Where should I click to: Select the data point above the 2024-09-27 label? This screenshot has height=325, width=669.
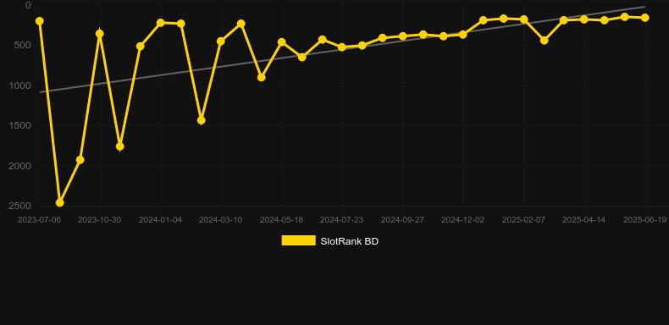tap(403, 36)
